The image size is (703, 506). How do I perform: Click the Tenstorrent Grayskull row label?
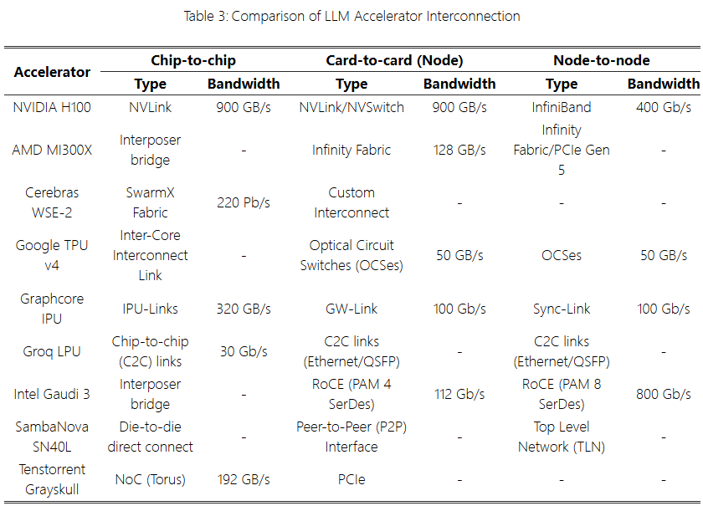(x=52, y=479)
